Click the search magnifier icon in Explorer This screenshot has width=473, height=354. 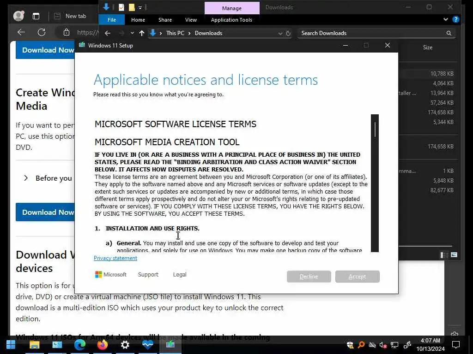coord(449,33)
